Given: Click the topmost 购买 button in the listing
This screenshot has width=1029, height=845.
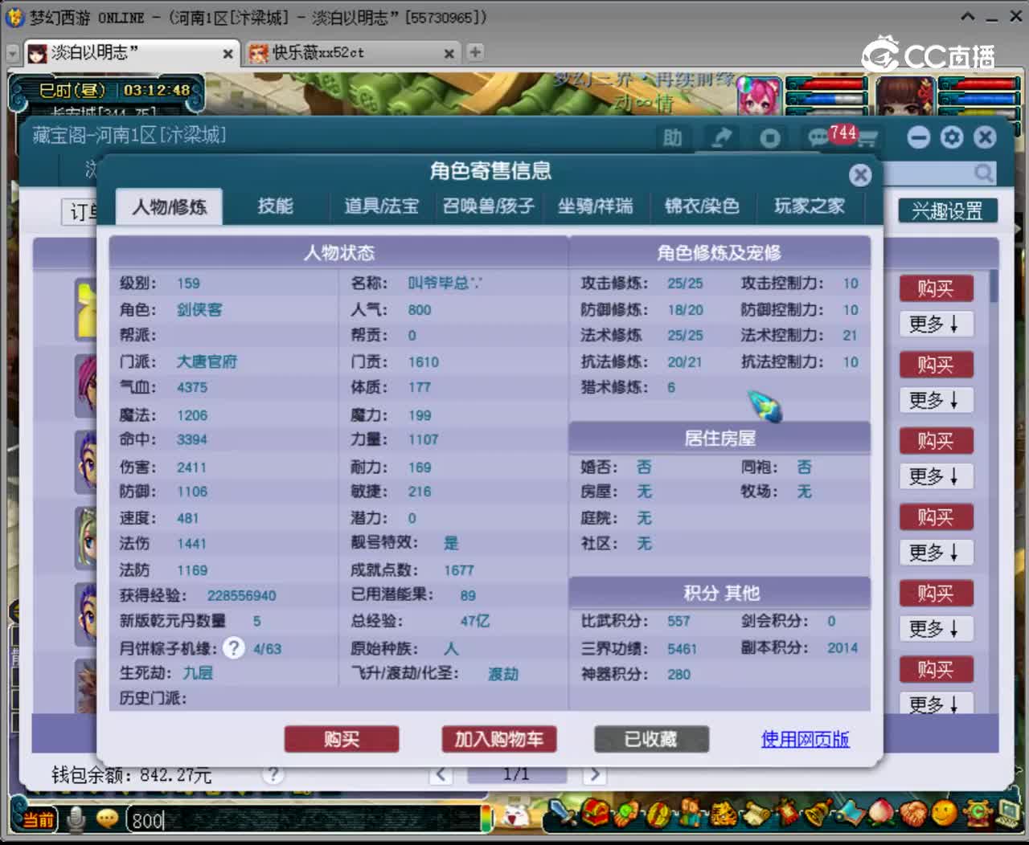Looking at the screenshot, I should [x=935, y=288].
